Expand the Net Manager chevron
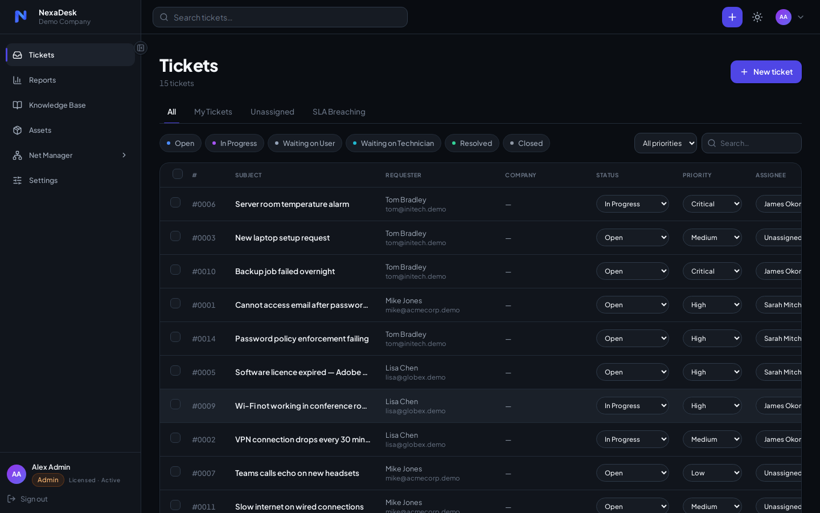The image size is (820, 513). [x=124, y=155]
